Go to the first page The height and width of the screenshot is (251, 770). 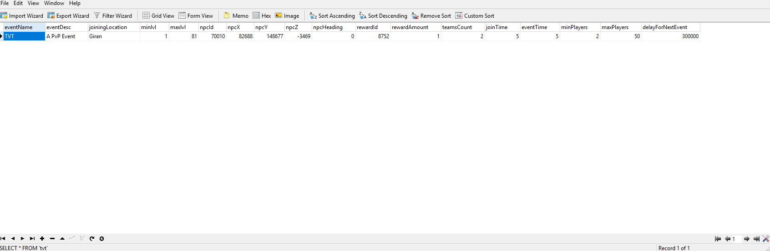click(x=718, y=239)
